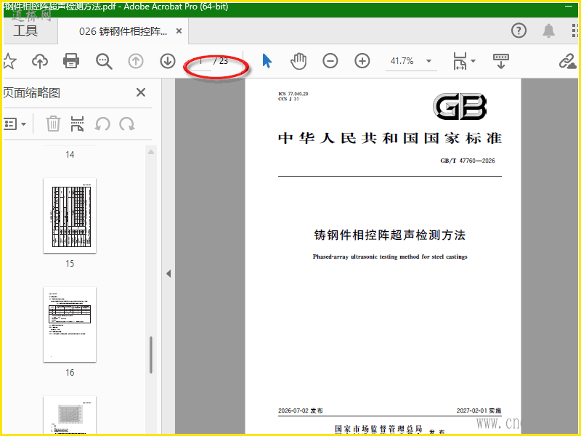Open the organize pages scissors icon
Image resolution: width=581 pixels, height=436 pixels.
pos(77,124)
